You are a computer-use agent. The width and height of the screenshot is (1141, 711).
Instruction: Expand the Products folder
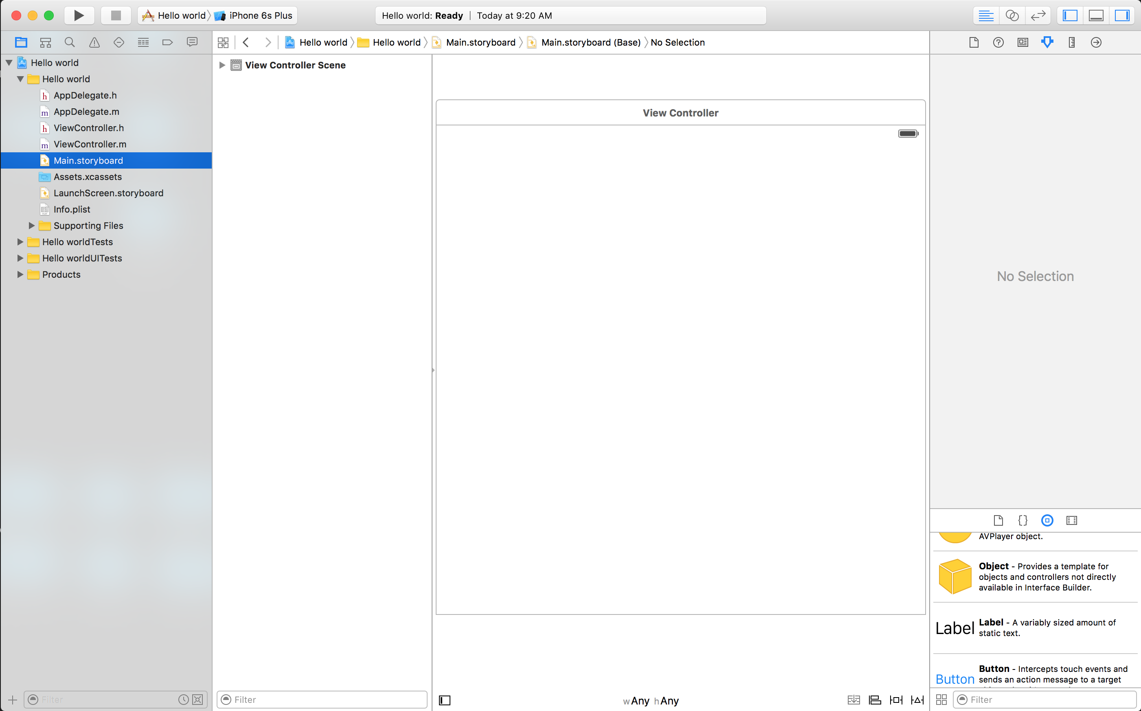coord(20,274)
